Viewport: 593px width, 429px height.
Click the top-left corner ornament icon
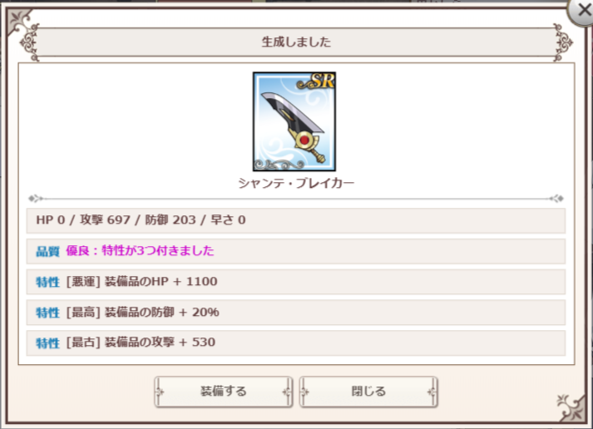(20, 21)
